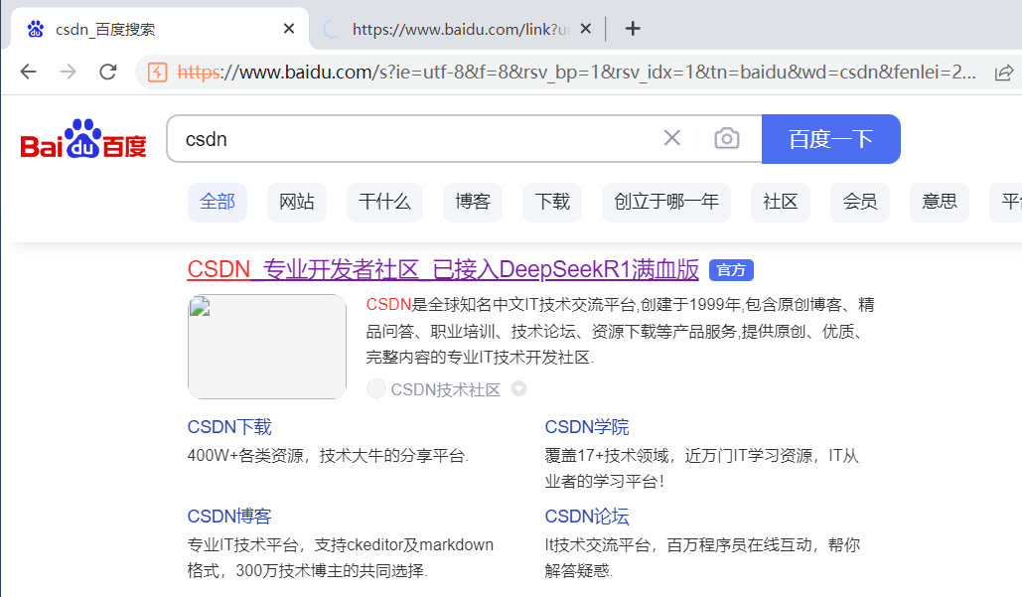Click the CSDN技术社区 source link
The width and height of the screenshot is (1022, 597).
click(x=445, y=389)
